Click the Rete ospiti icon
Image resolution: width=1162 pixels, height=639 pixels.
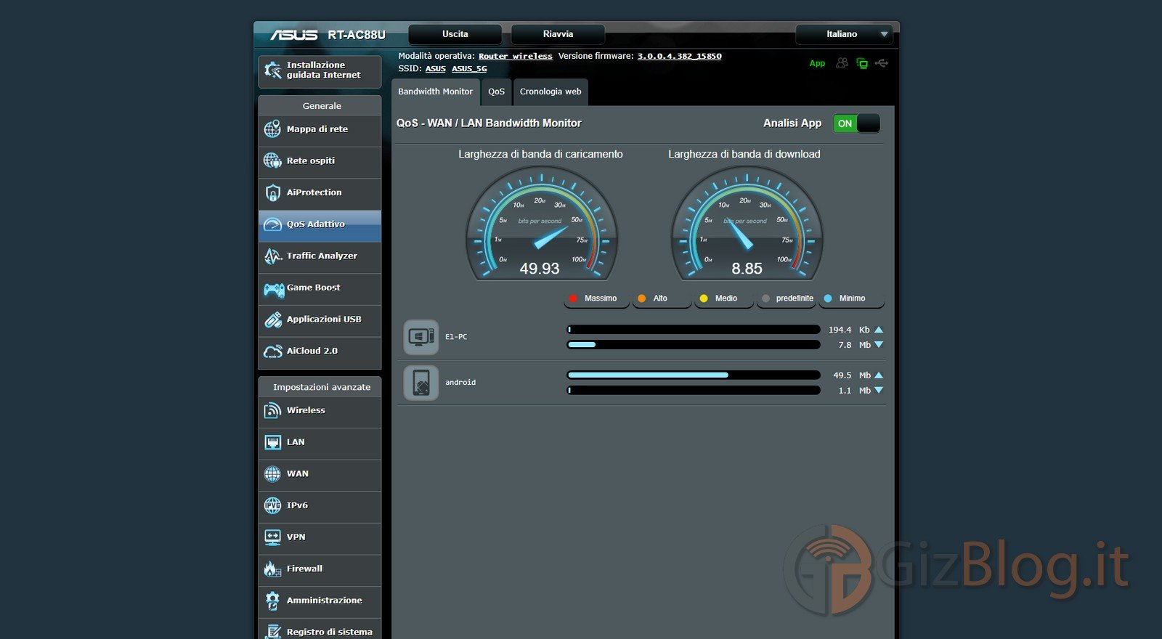click(272, 160)
